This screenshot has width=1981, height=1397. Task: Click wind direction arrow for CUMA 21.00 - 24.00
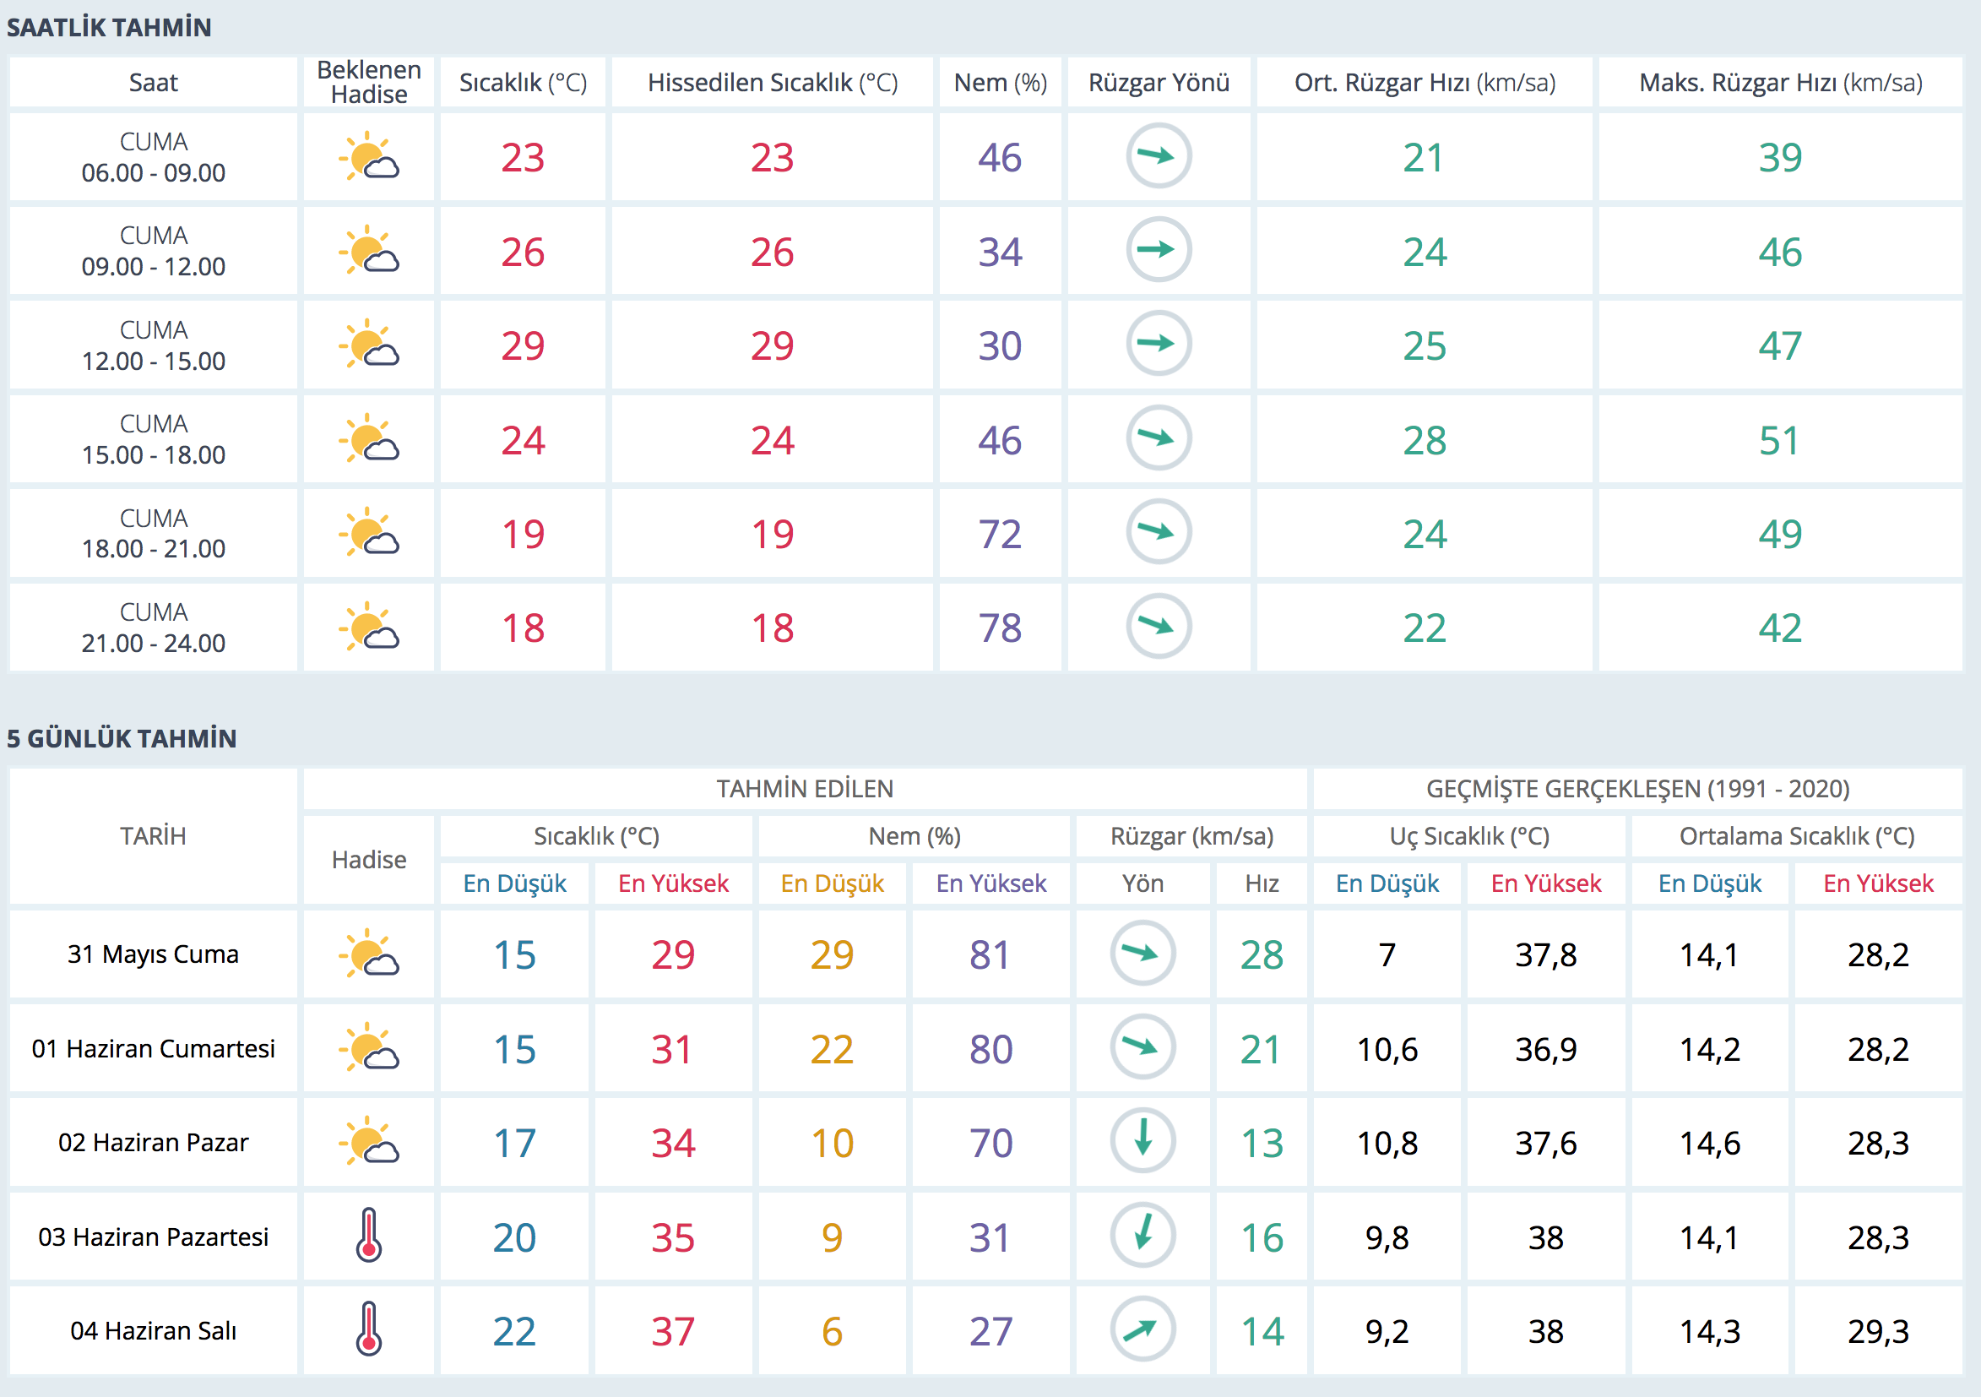(x=1158, y=627)
